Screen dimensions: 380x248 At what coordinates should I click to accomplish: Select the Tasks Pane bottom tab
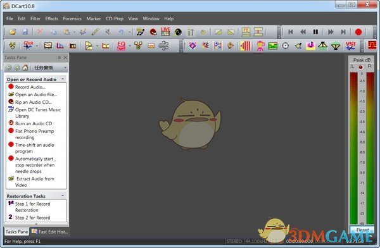pos(16,232)
